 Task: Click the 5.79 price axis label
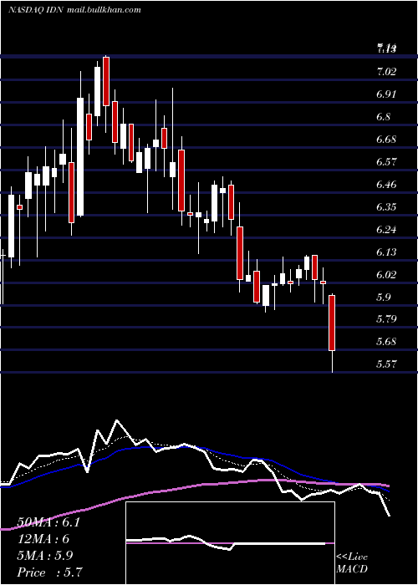pyautogui.click(x=386, y=319)
